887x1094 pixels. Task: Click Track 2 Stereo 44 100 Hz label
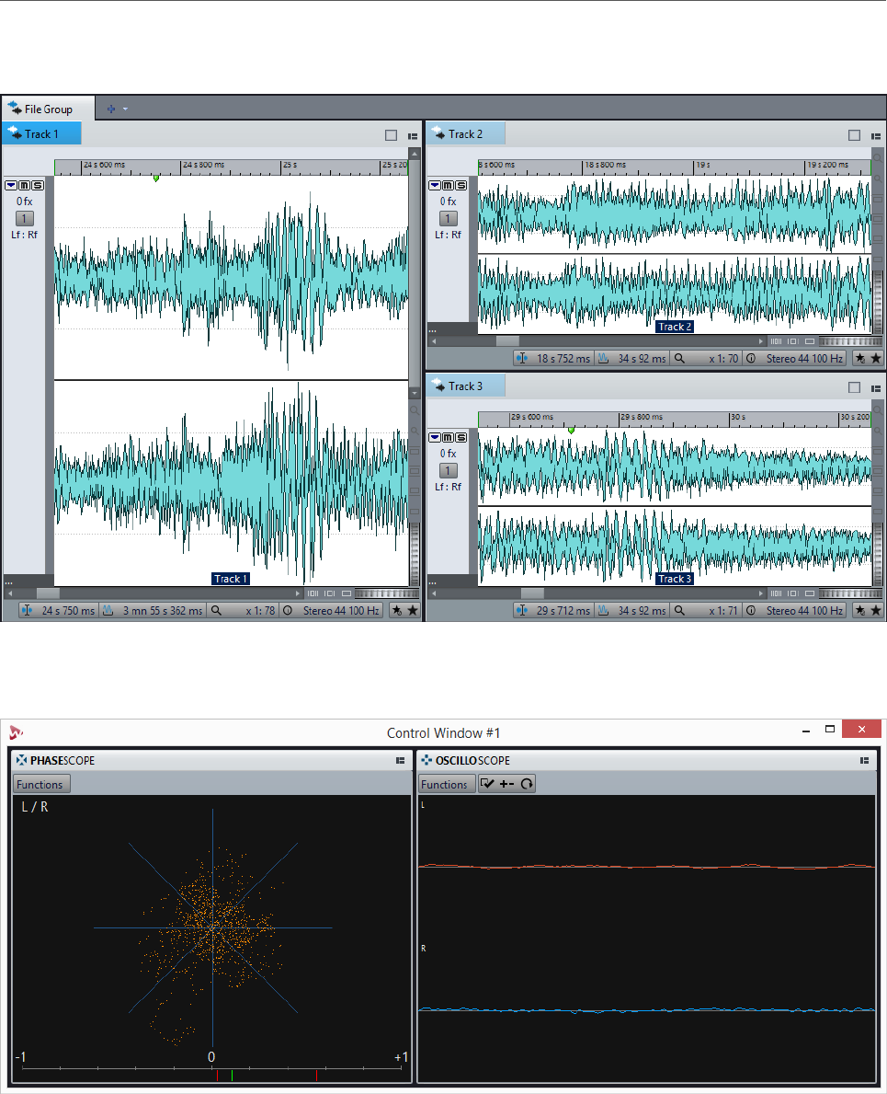(805, 359)
